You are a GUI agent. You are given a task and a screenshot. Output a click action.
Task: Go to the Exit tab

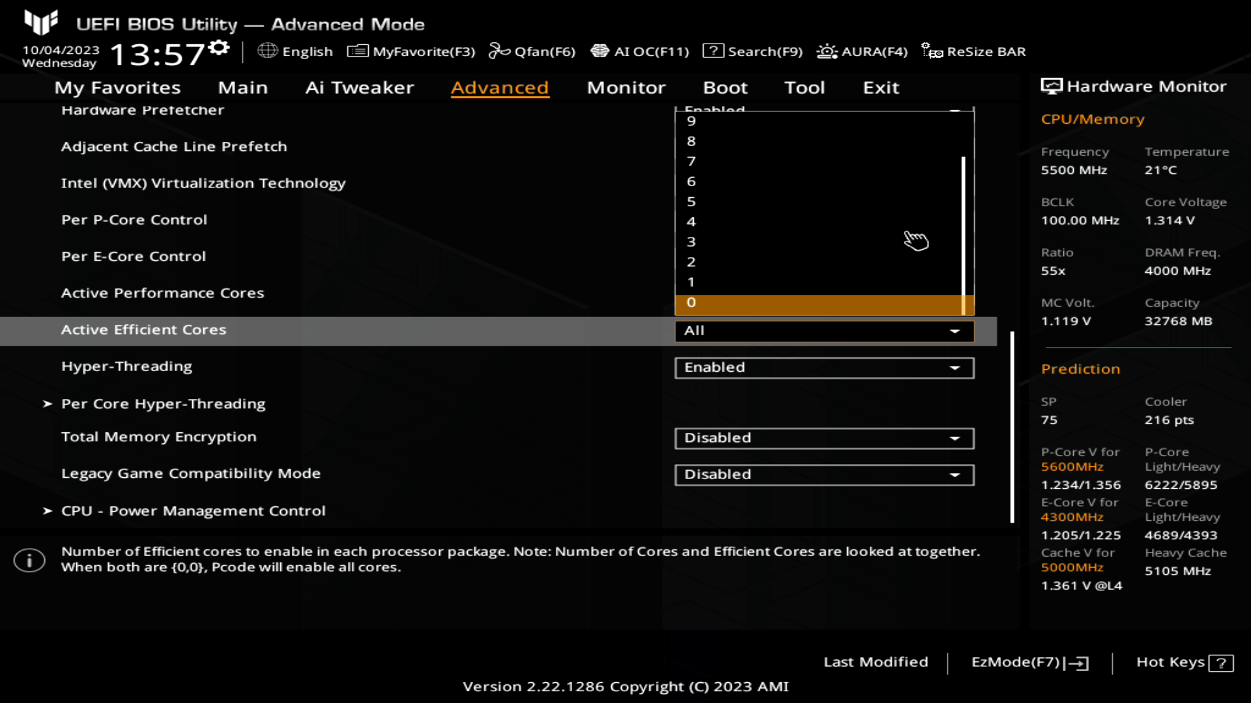(x=881, y=87)
